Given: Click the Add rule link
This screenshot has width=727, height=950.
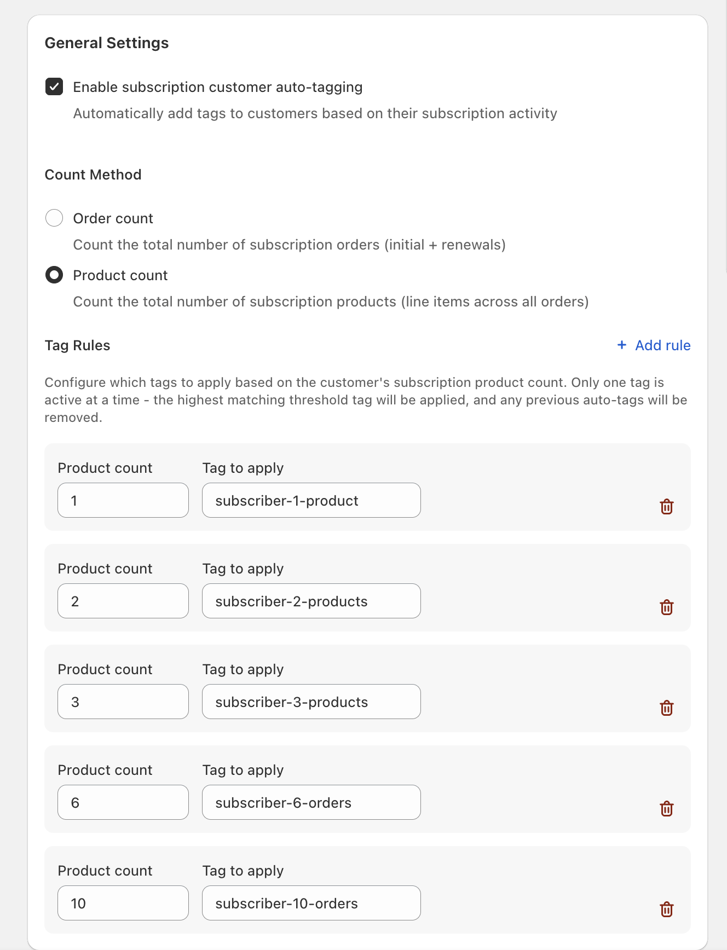Looking at the screenshot, I should (x=662, y=345).
